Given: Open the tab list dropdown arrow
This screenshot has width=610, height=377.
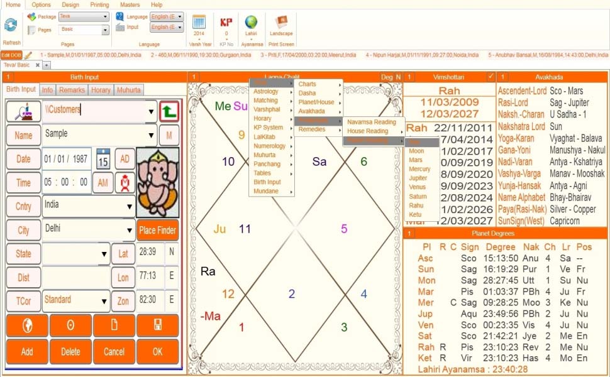Looking at the screenshot, I should click(x=47, y=65).
